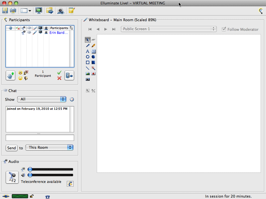Go to the last whiteboard screen
This screenshot has width=266, height=199.
pyautogui.click(x=114, y=29)
